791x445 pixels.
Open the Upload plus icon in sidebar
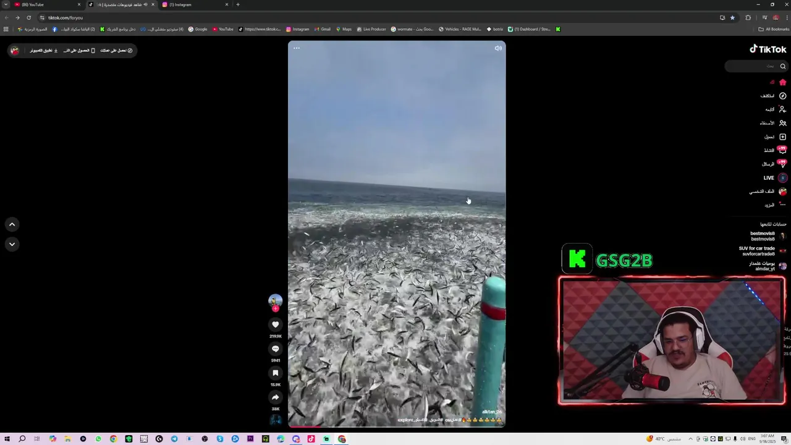coord(782,137)
